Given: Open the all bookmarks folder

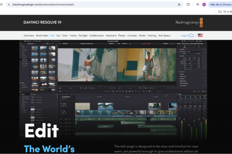Looking at the screenshot, I should point(225,12).
